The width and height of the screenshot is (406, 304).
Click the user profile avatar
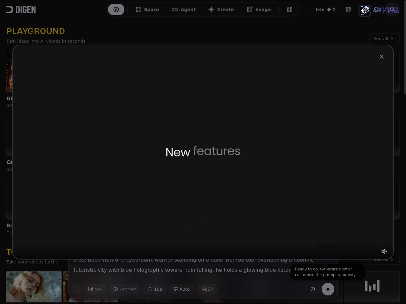(x=392, y=9)
